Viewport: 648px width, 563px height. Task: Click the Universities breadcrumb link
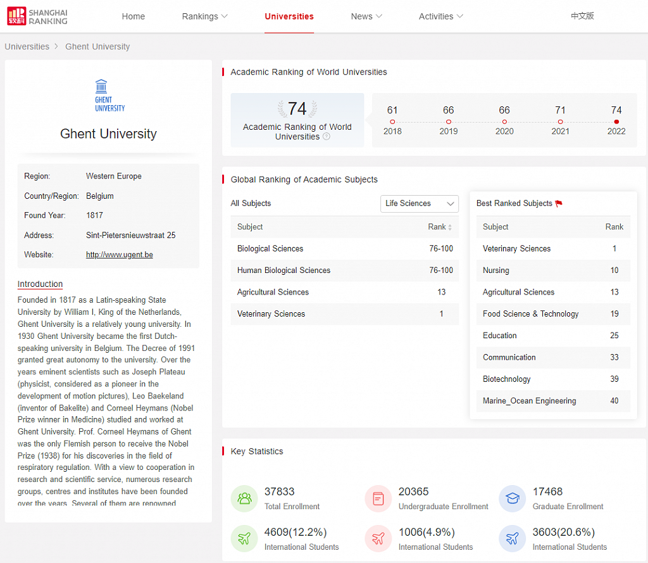point(27,46)
